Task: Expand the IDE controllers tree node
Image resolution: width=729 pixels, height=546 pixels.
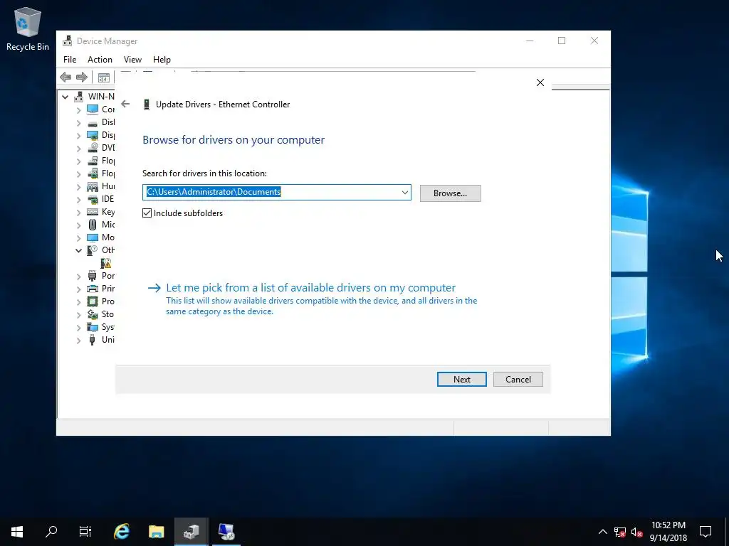Action: click(78, 200)
